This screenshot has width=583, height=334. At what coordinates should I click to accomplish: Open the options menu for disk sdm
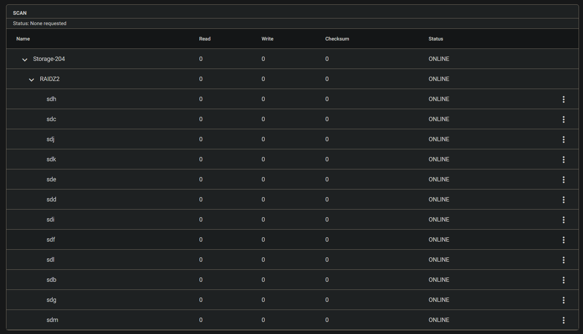click(564, 320)
